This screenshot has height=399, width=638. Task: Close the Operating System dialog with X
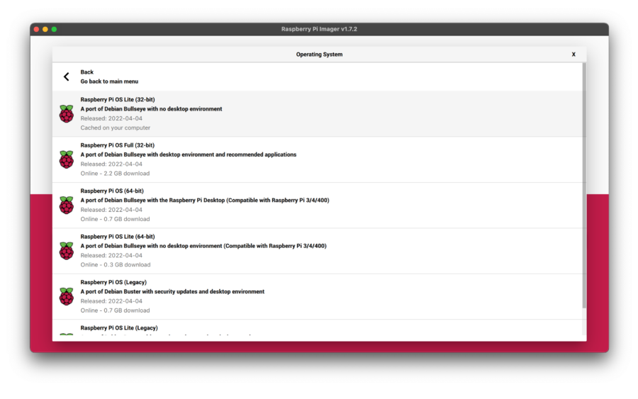pyautogui.click(x=573, y=55)
